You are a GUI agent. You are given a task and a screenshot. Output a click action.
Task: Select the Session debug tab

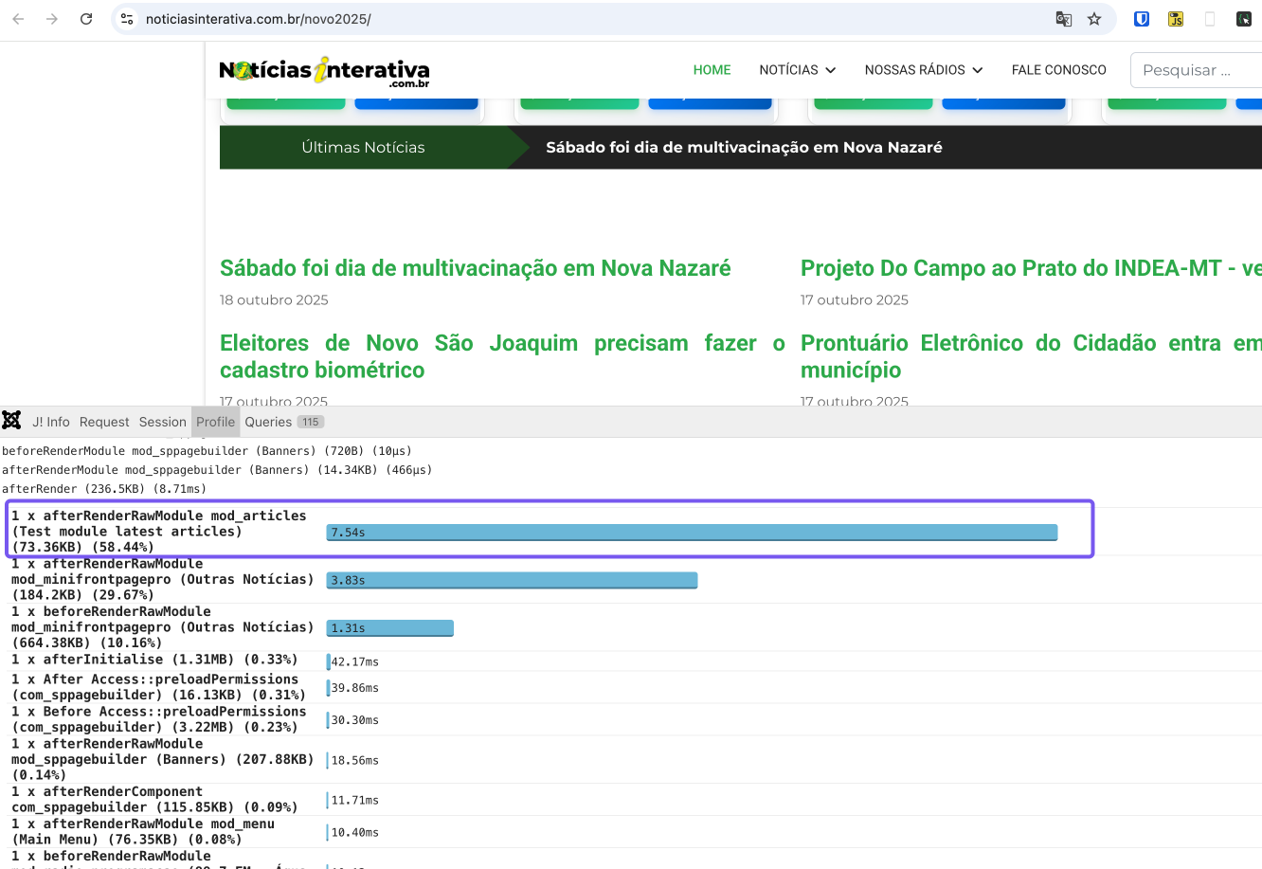point(162,422)
